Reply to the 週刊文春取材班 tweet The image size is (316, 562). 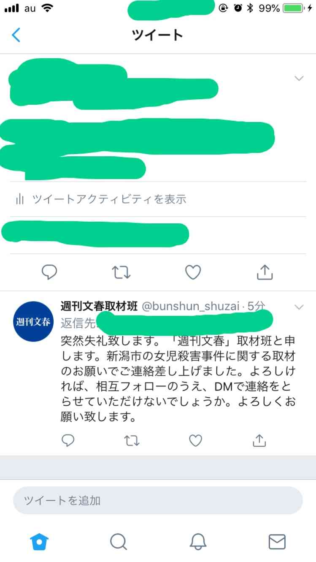coord(68,440)
